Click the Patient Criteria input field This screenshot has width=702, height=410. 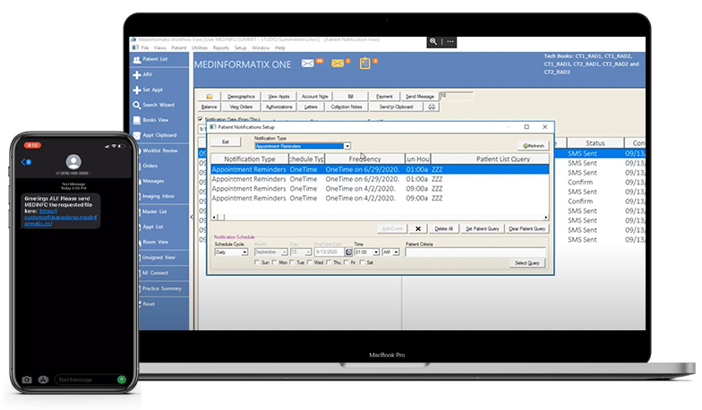pyautogui.click(x=475, y=252)
